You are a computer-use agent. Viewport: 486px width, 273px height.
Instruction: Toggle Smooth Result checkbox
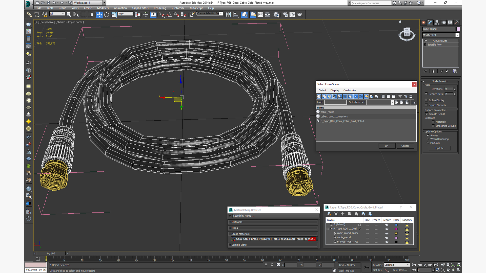pos(427,114)
